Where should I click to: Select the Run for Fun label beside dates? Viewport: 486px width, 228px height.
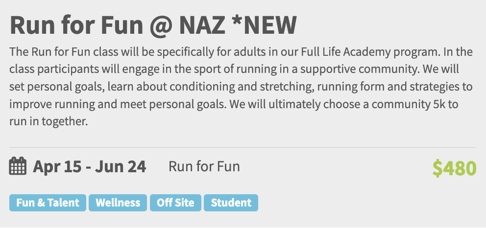204,167
